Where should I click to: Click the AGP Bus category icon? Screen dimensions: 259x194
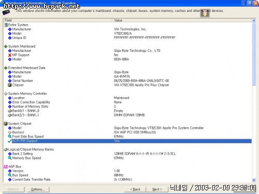pos(6,167)
